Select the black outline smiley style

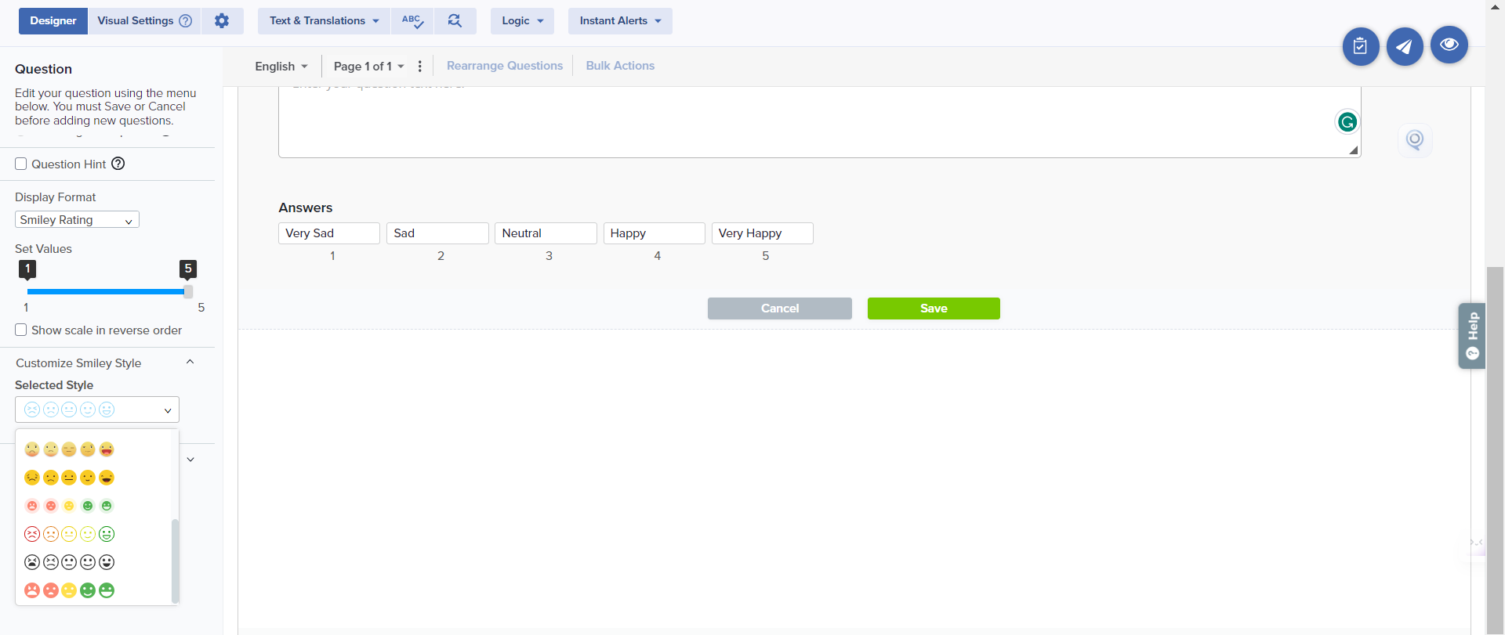click(x=69, y=562)
